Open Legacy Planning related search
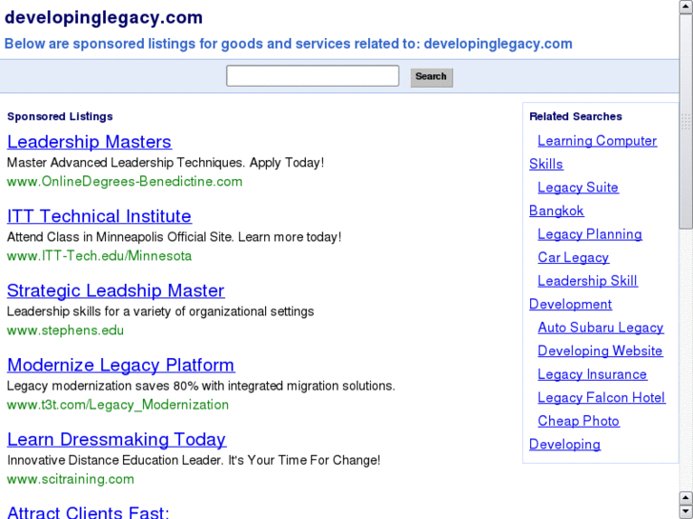This screenshot has height=519, width=693. 590,234
